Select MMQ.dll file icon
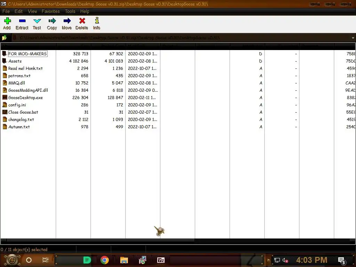This screenshot has height=267, width=356. click(5, 83)
